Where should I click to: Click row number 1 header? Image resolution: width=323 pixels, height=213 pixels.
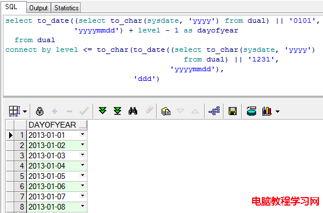click(x=20, y=135)
